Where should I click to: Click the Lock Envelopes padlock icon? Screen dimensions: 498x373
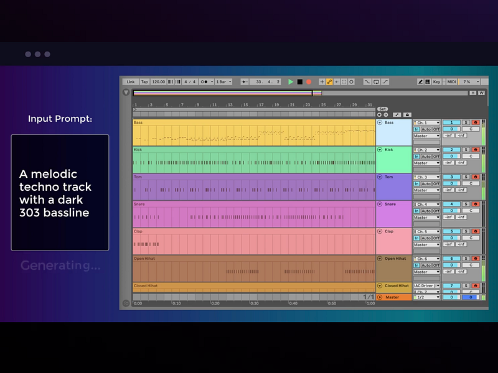click(x=407, y=115)
